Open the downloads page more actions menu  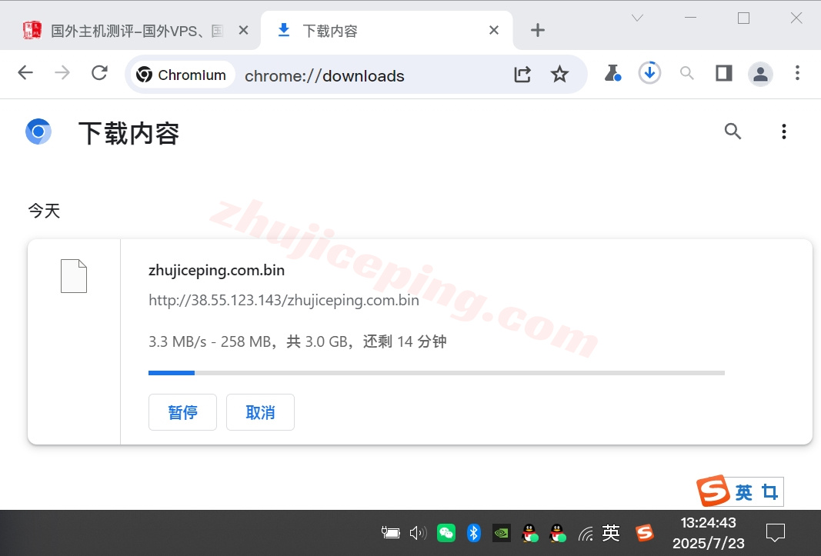click(x=784, y=132)
